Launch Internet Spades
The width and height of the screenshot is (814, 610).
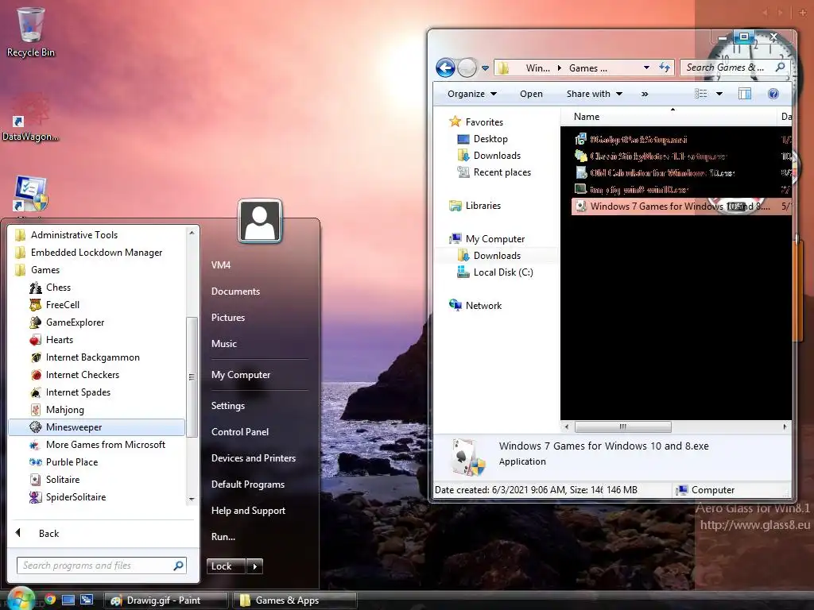pyautogui.click(x=78, y=392)
